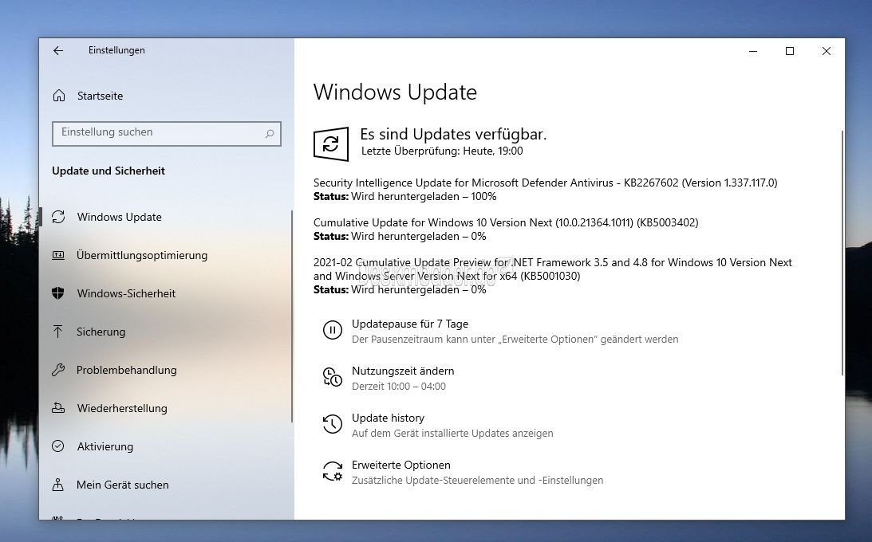Pause updates with Updatepause für 7 Tage
This screenshot has height=542, width=872.
click(410, 324)
